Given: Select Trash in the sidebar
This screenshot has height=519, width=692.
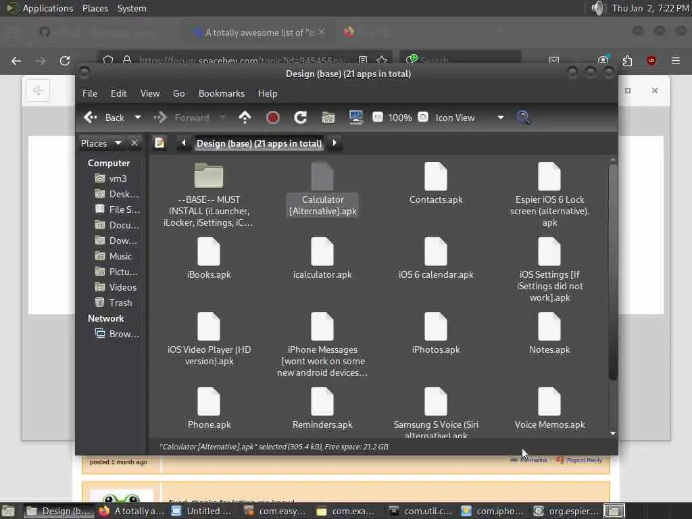Looking at the screenshot, I should click(x=114, y=303).
